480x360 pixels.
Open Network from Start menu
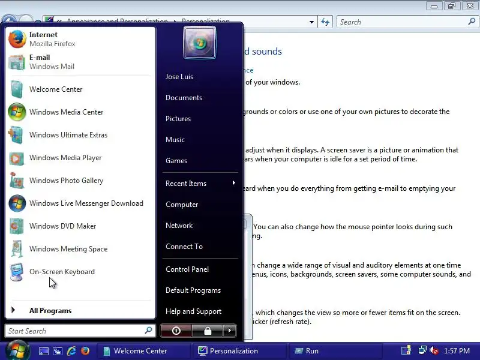(179, 226)
